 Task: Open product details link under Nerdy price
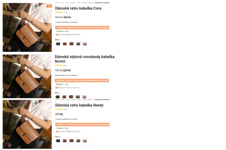pos(66,119)
